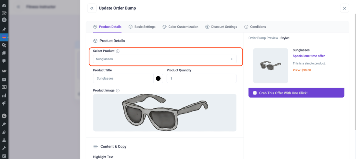Click the 'Update Order Bump' heading
The height and width of the screenshot is (159, 356).
(x=118, y=8)
